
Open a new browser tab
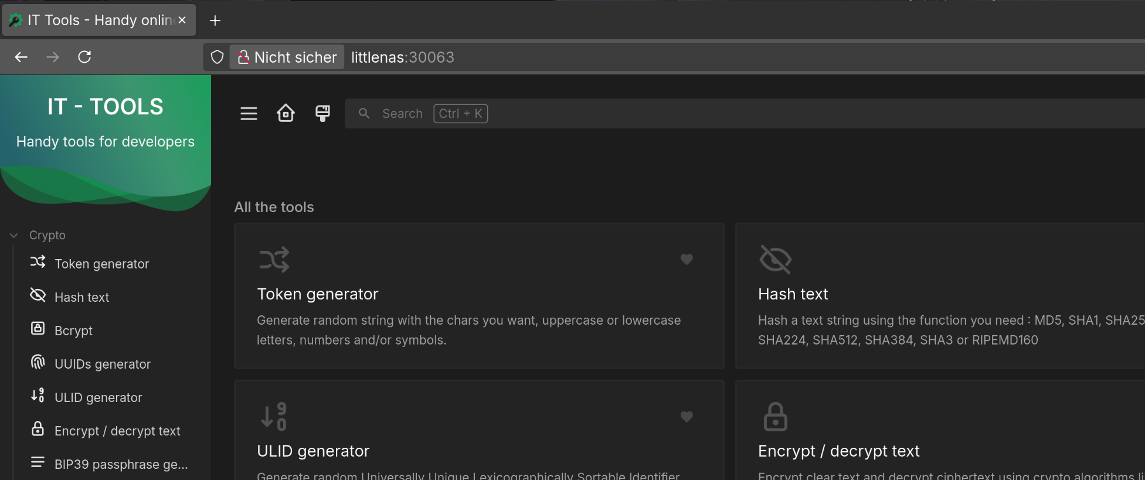coord(215,21)
